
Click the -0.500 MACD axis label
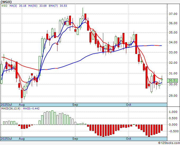click(173, 131)
